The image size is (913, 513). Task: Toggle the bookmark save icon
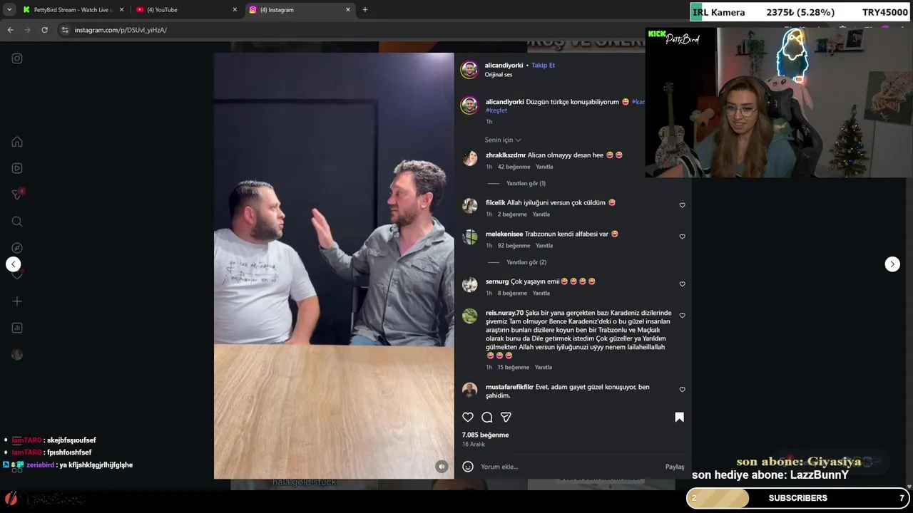tap(679, 418)
